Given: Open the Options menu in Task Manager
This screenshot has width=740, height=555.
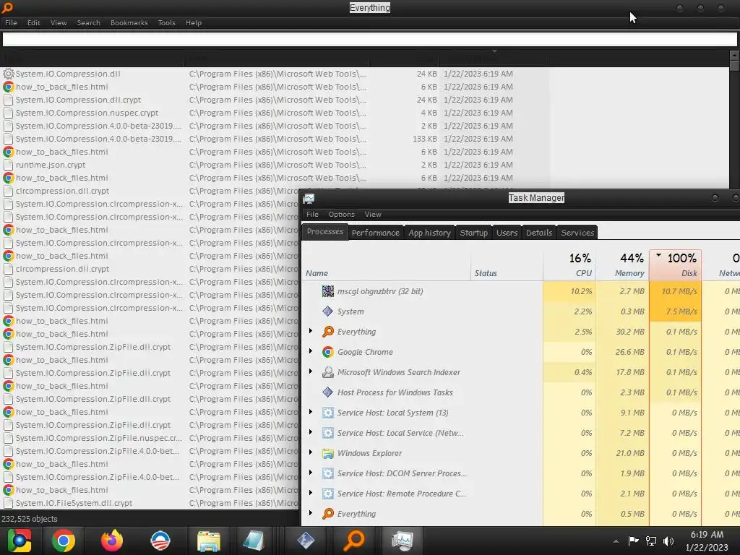Looking at the screenshot, I should (341, 214).
